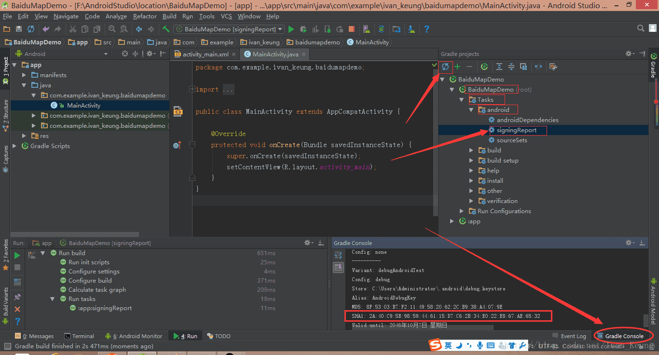The image size is (659, 355).
Task: Collapse all nodes in Gradle projects
Action: [x=511, y=67]
